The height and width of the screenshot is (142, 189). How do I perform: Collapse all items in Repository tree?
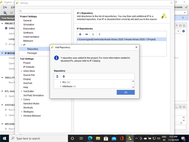[57, 76]
